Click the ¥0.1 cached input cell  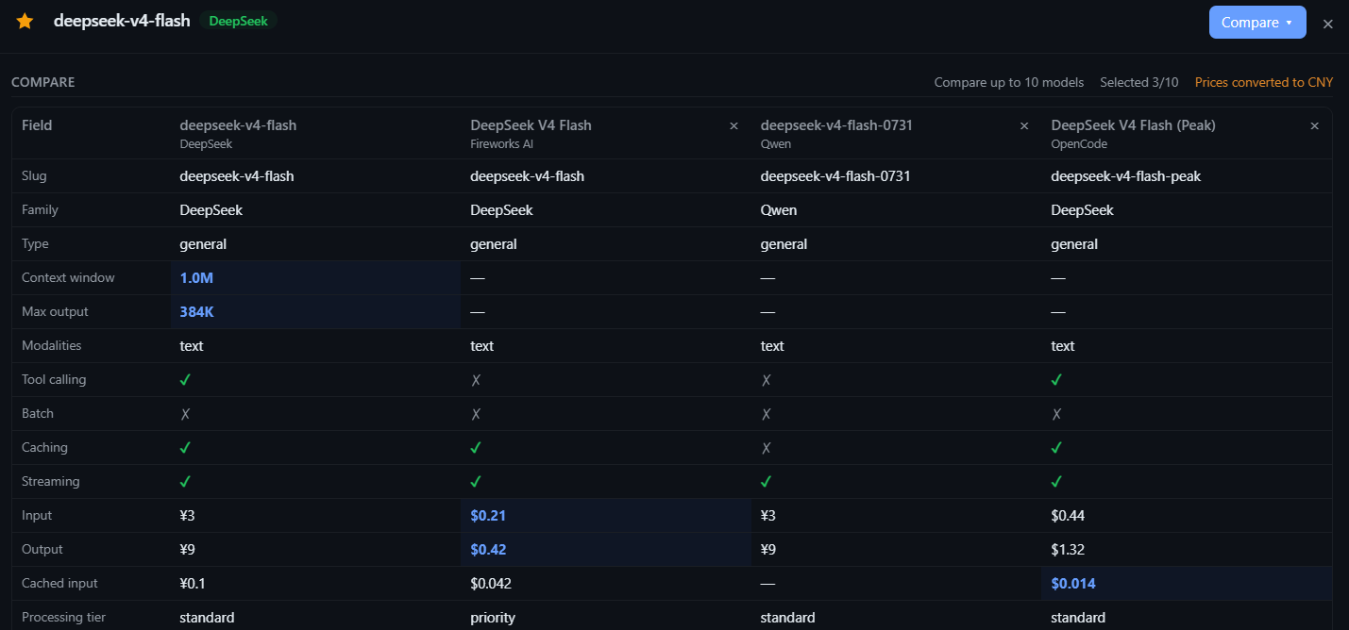tap(194, 584)
